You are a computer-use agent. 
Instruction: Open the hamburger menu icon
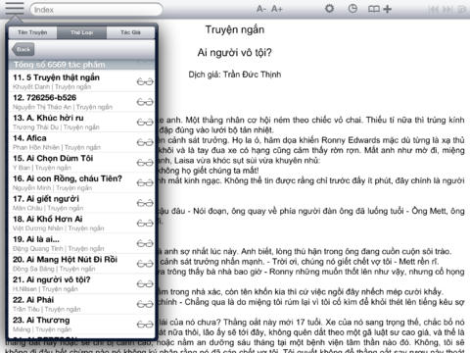click(x=15, y=8)
